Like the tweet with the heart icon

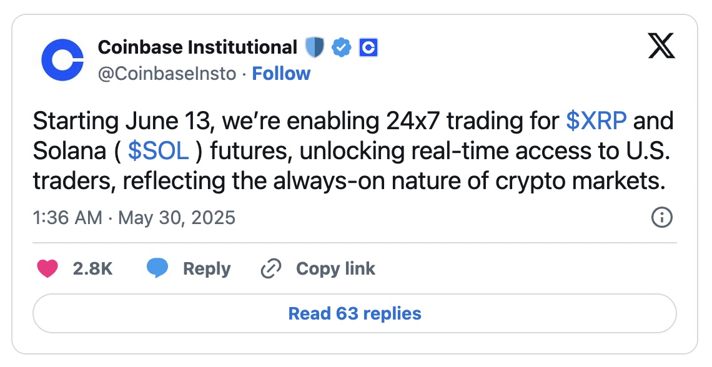(x=47, y=268)
